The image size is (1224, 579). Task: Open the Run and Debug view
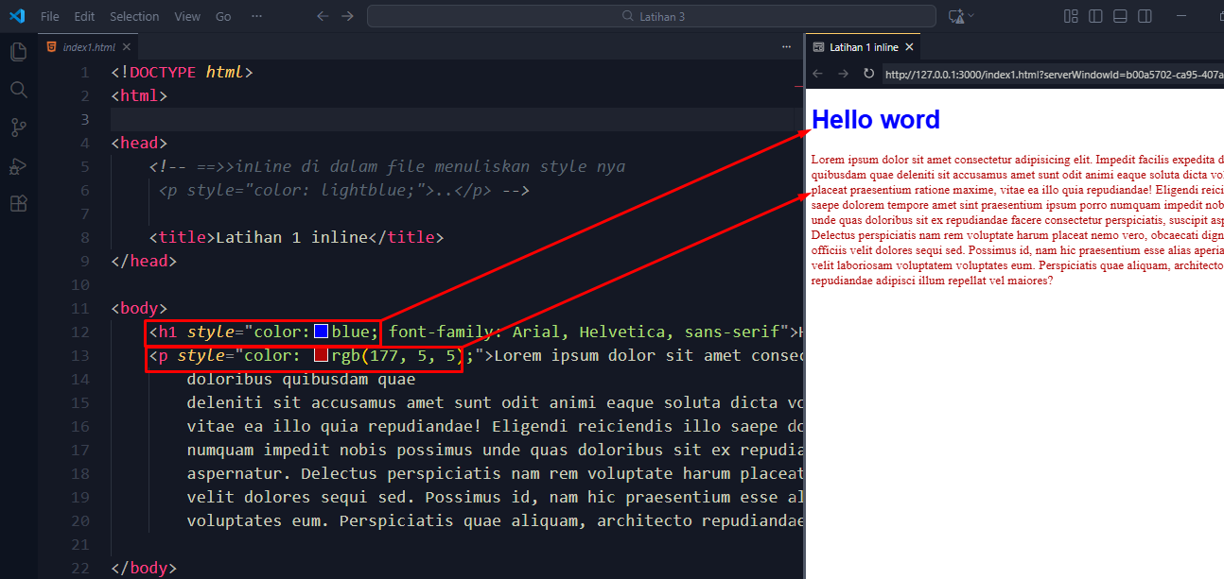coord(18,166)
